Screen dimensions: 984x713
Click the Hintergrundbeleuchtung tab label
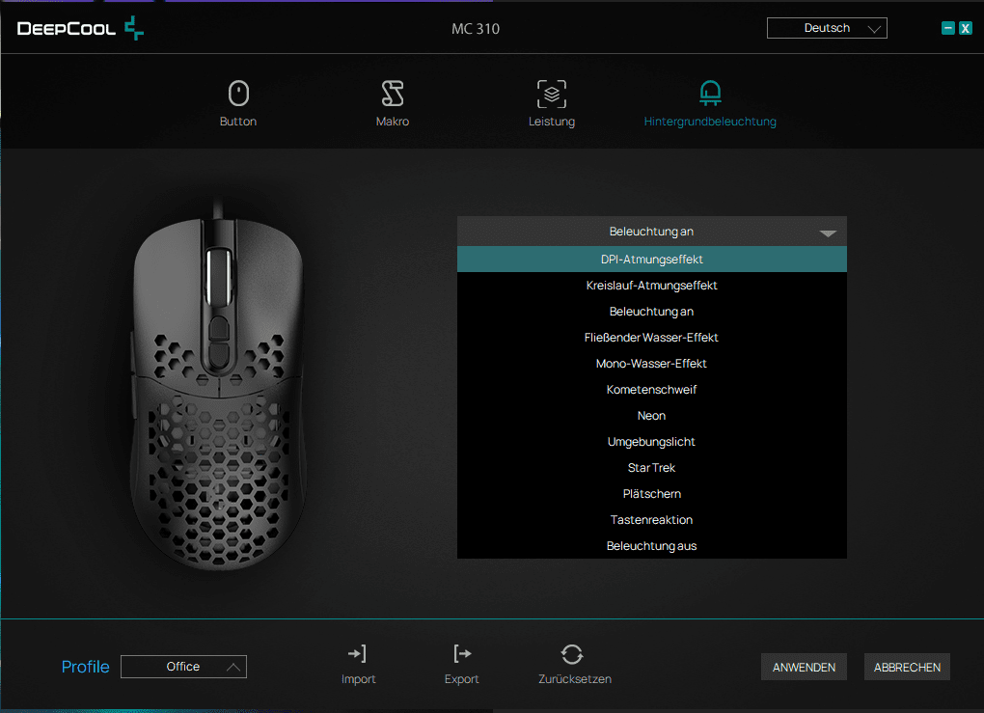[x=710, y=122]
